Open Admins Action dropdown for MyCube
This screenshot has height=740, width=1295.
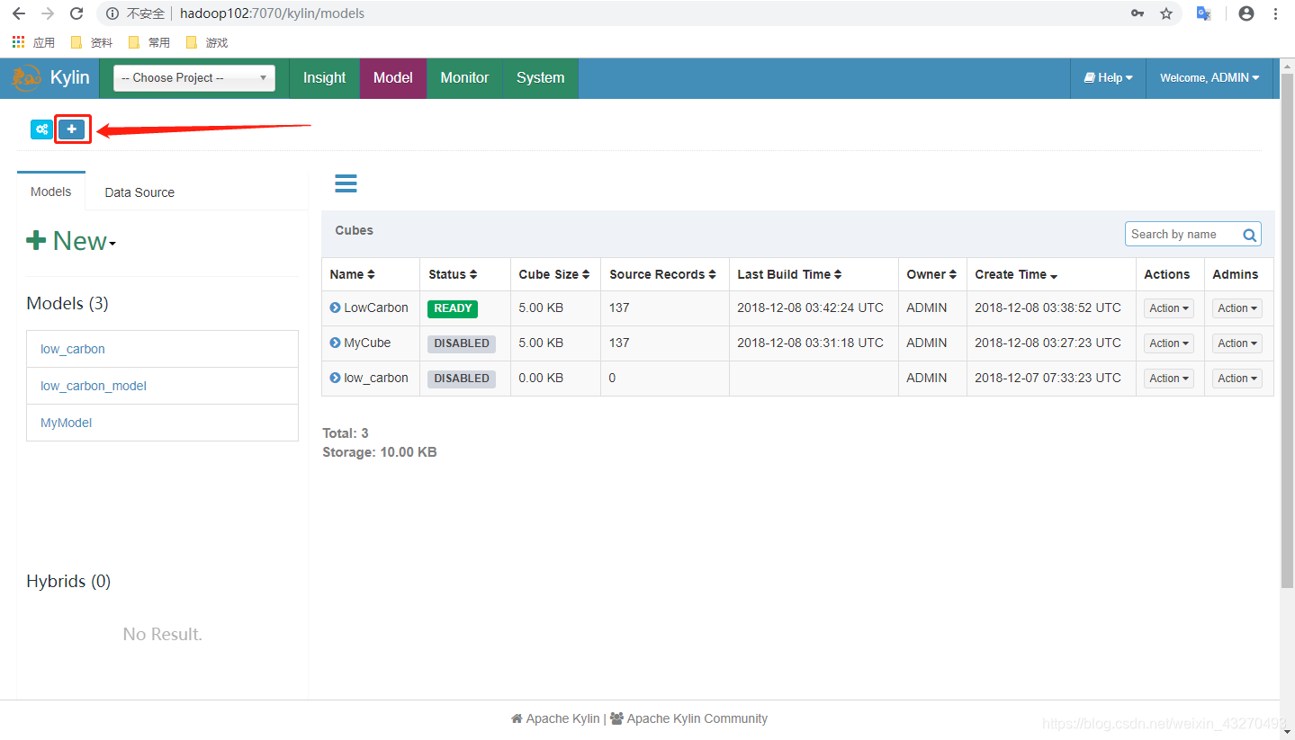pos(1237,343)
